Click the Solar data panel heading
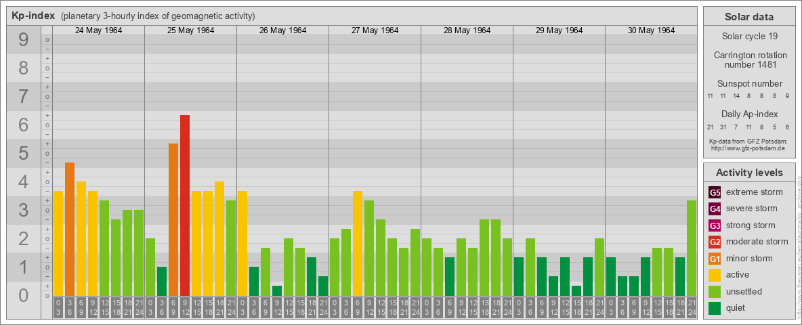The height and width of the screenshot is (325, 802). (x=749, y=17)
